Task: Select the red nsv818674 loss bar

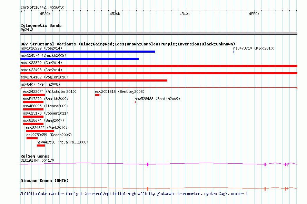Action: tap(33, 124)
